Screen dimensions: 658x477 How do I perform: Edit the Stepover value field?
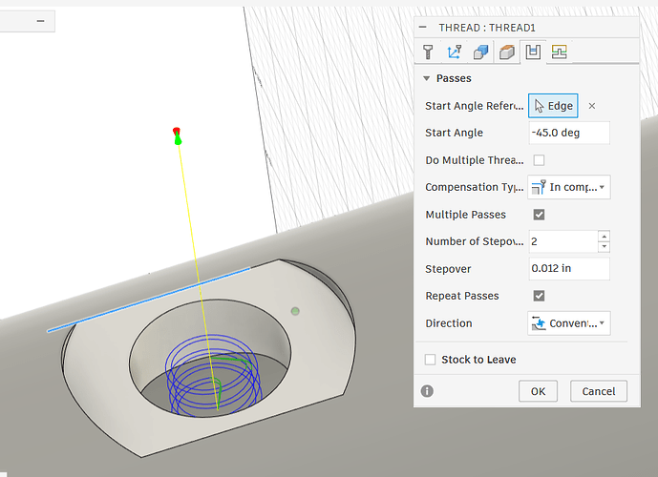[569, 268]
